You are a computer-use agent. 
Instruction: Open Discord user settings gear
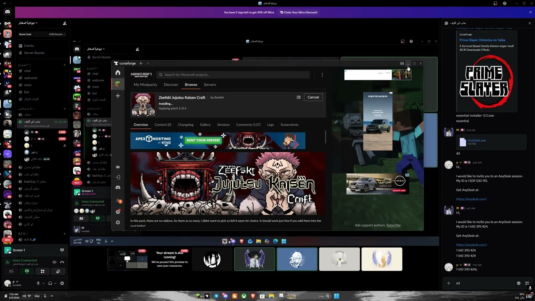tap(62, 283)
